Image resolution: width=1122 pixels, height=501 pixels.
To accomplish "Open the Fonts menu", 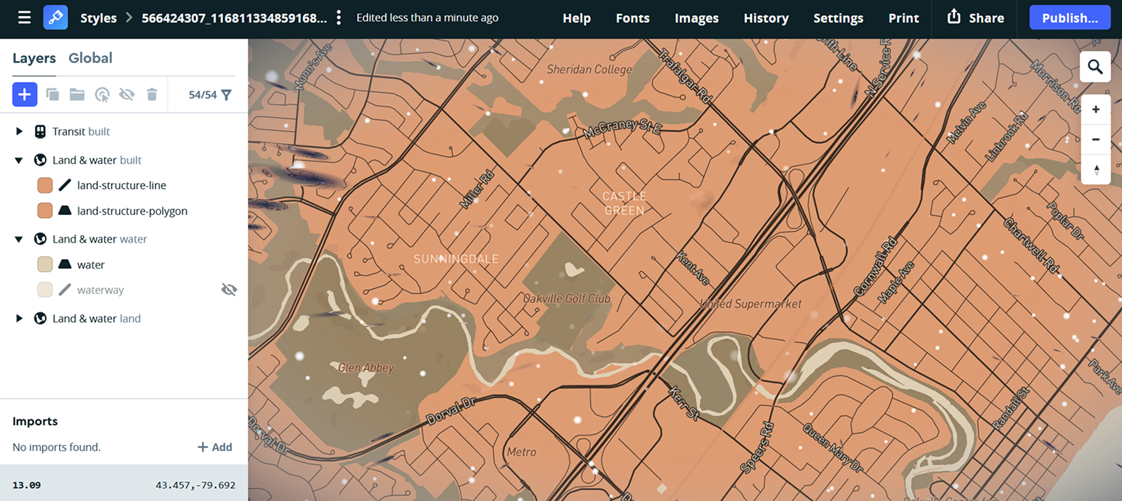I will 632,18.
